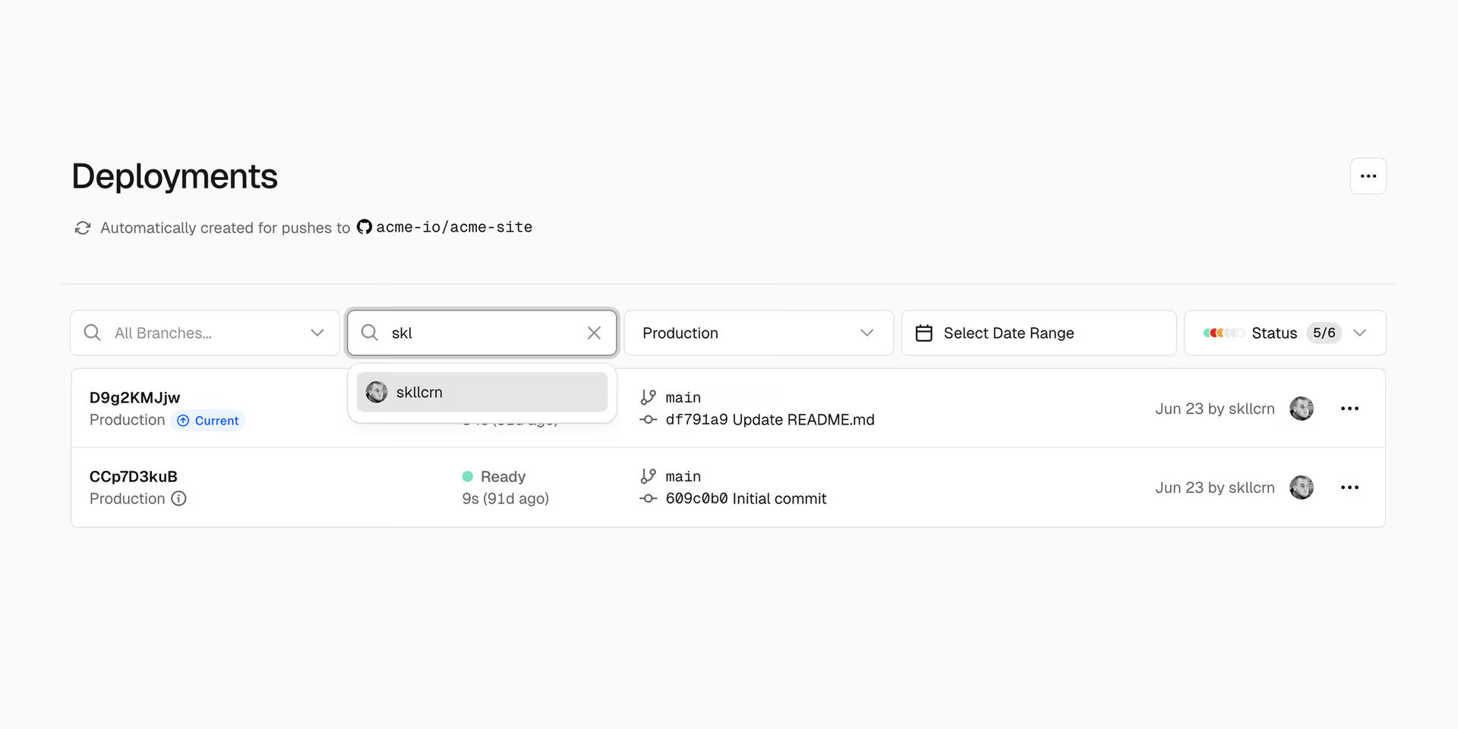Click skllcrn avatar on Update README.md row
Viewport: 1458px width, 729px height.
1301,409
